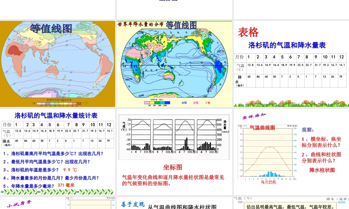The image size is (349, 209).
Task: Click question 2、最低月平均气温是多少℃
Action: pyautogui.click(x=46, y=162)
